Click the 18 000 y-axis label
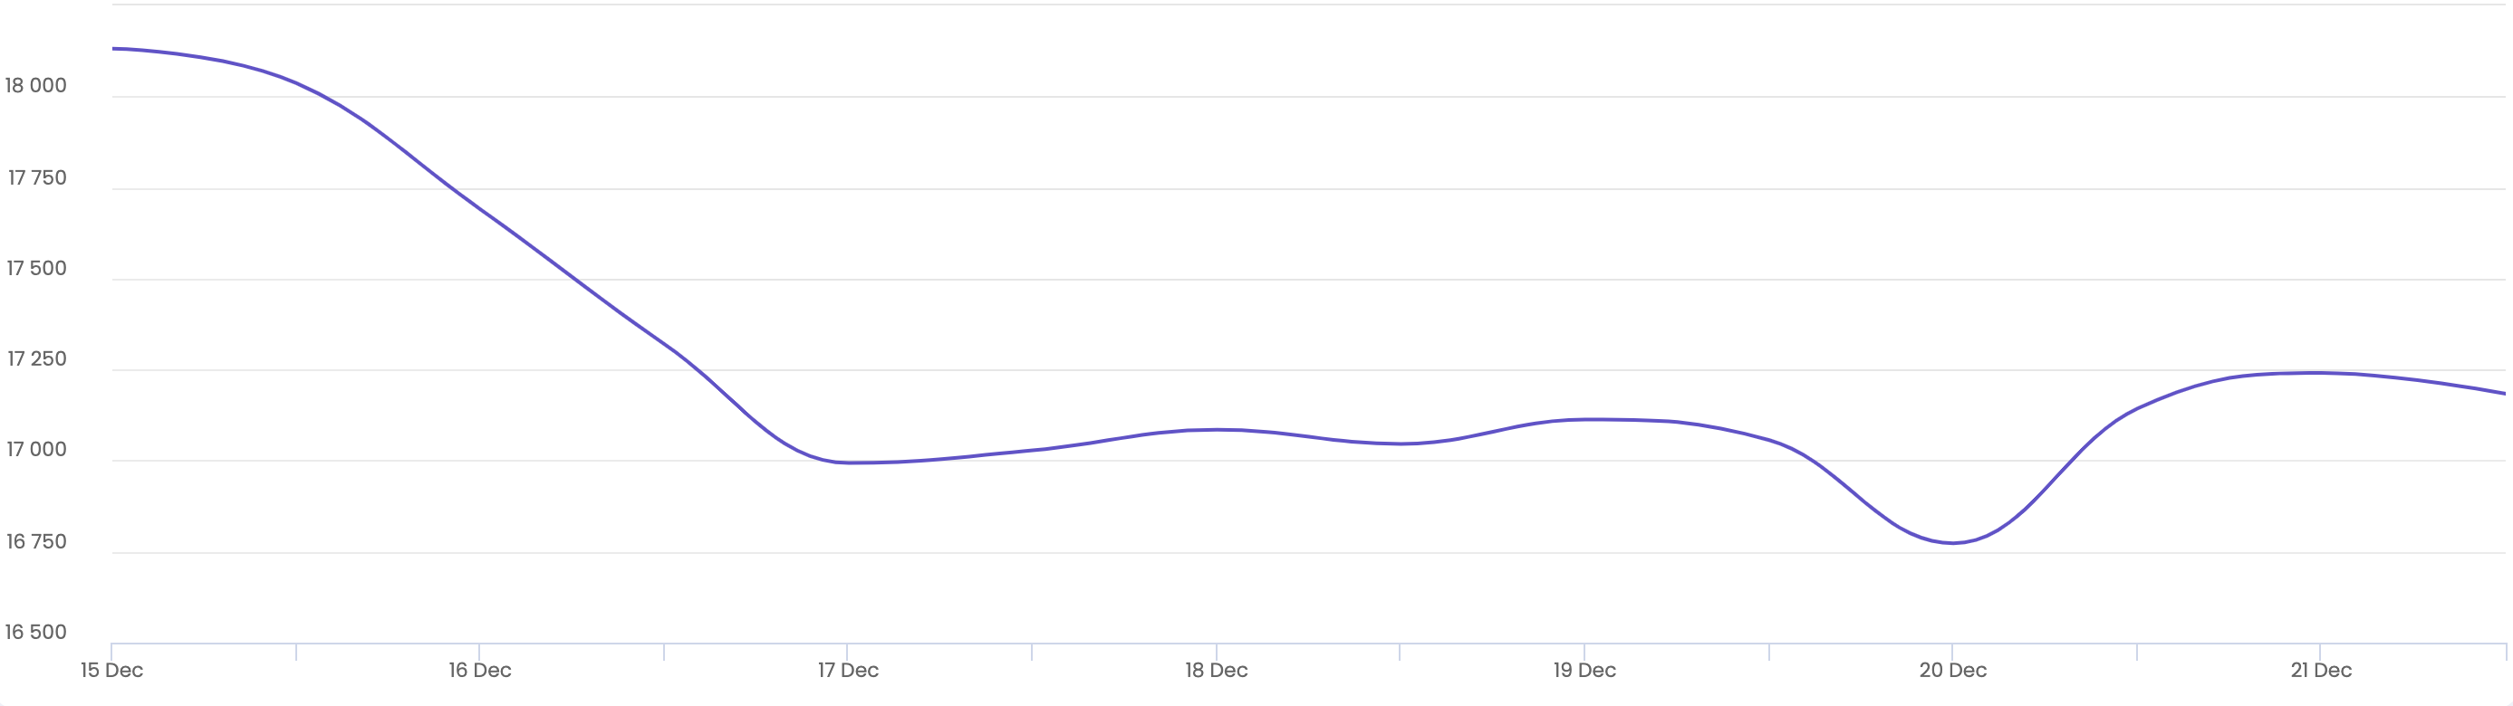The image size is (2513, 706). (x=36, y=86)
